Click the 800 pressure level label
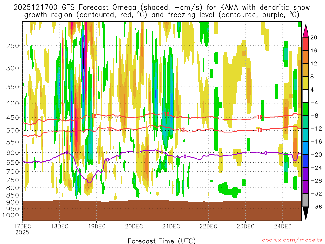Image resolution: width=325 pixels, height=244 pixels. (13, 188)
